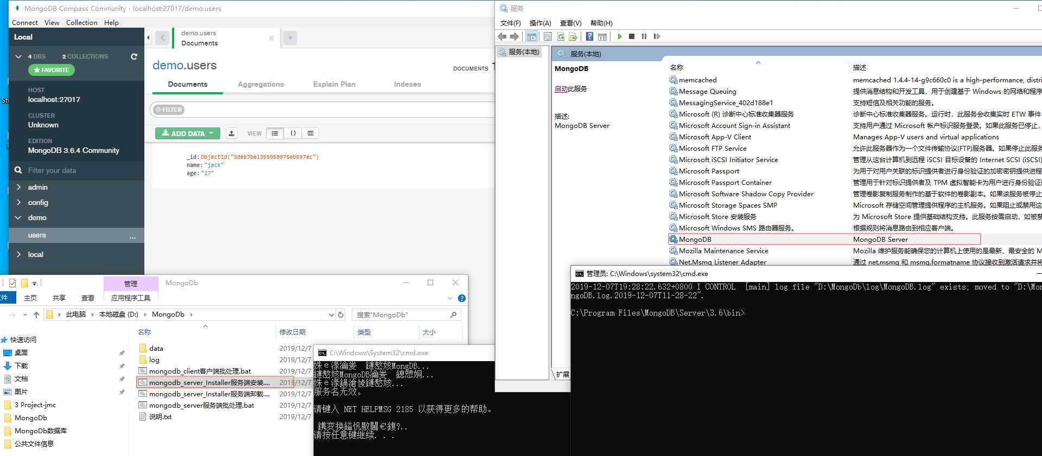The height and width of the screenshot is (456, 1042).
Task: Export collection with the upload icon
Action: point(232,133)
